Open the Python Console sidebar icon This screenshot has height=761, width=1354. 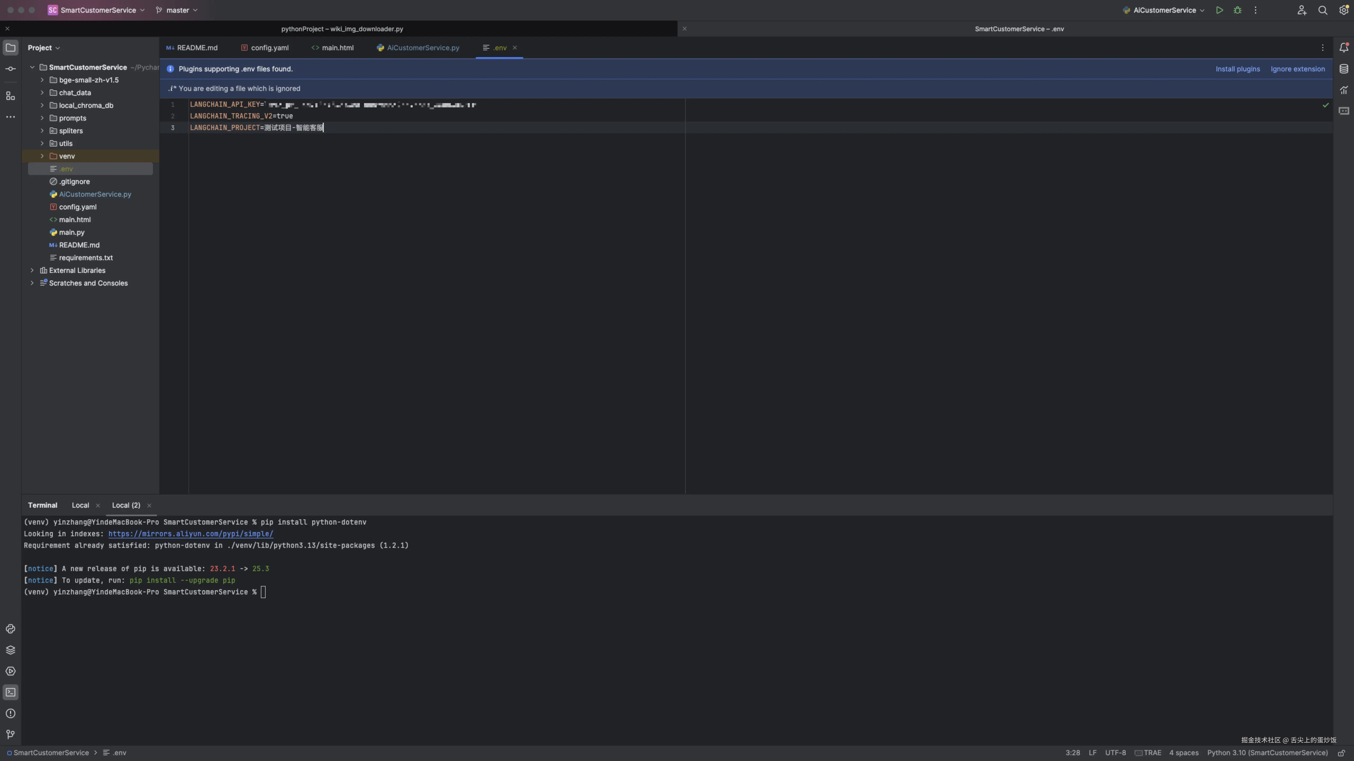tap(11, 629)
